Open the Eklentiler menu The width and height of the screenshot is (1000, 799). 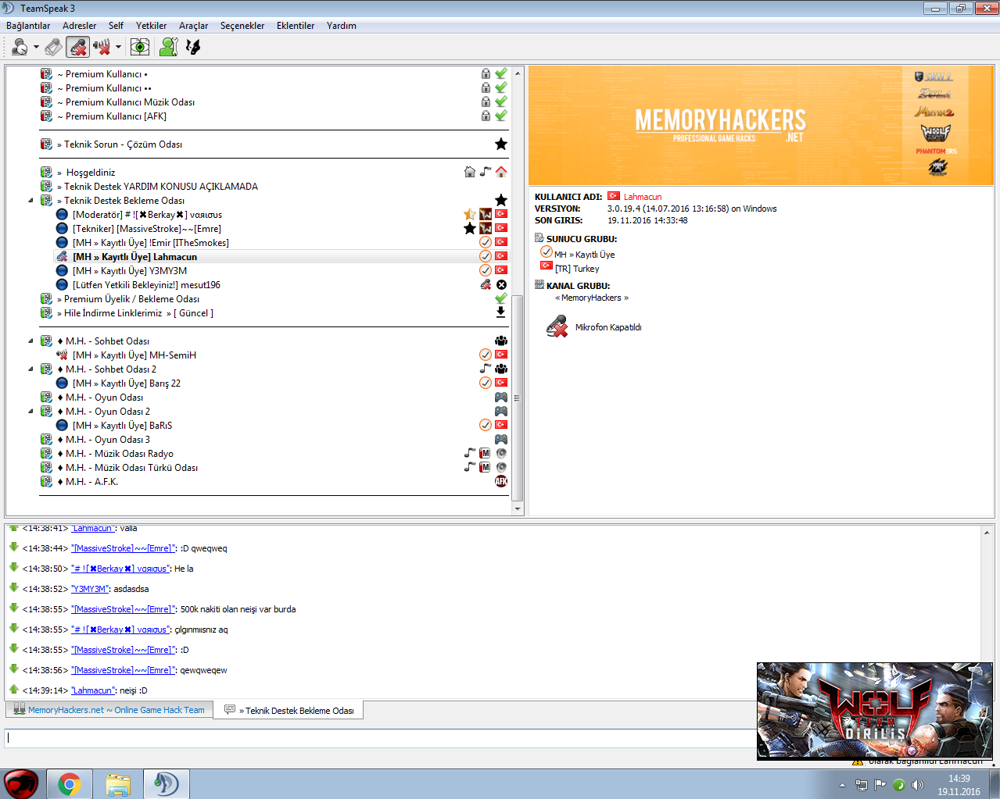(296, 26)
